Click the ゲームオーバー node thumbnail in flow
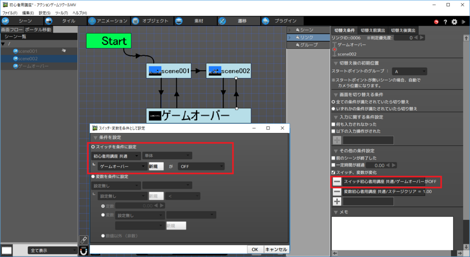Viewport: 470px width, 257px height. point(155,116)
